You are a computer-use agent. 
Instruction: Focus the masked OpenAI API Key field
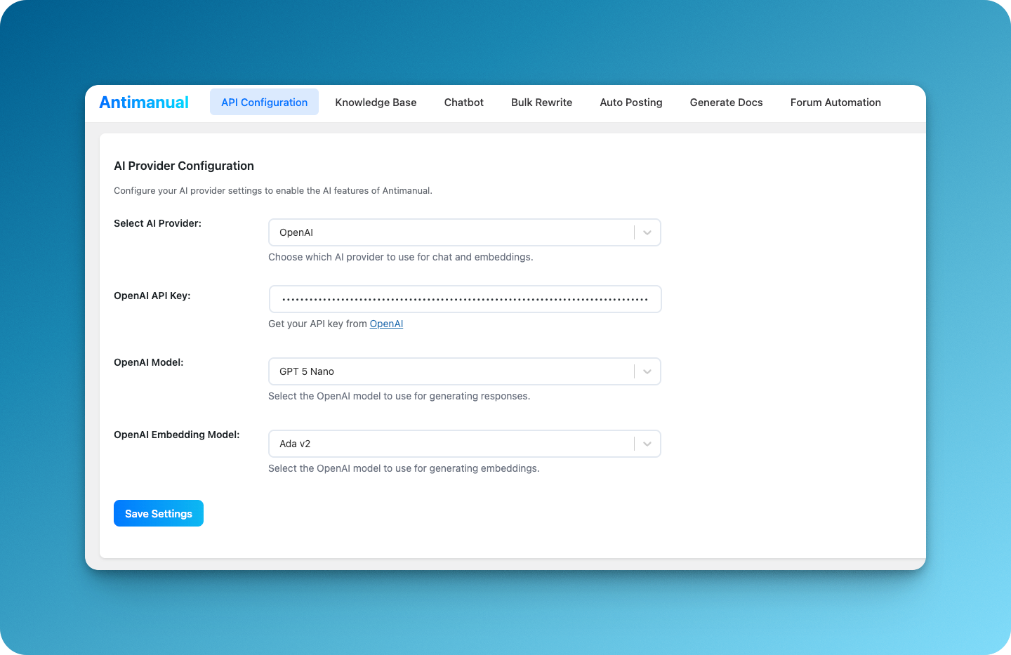pyautogui.click(x=465, y=299)
